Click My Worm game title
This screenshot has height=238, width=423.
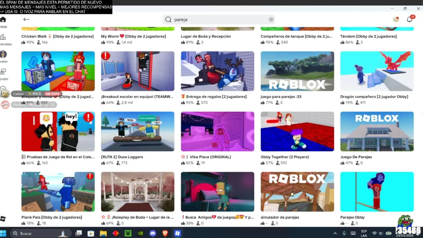click(x=133, y=36)
